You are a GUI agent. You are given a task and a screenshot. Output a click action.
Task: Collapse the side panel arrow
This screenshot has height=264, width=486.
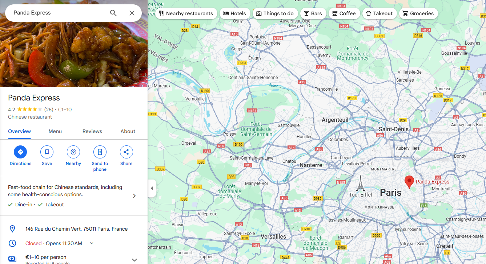coord(152,188)
